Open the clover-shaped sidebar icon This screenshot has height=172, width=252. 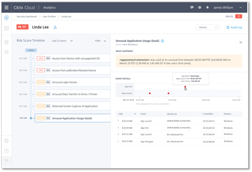point(6,52)
